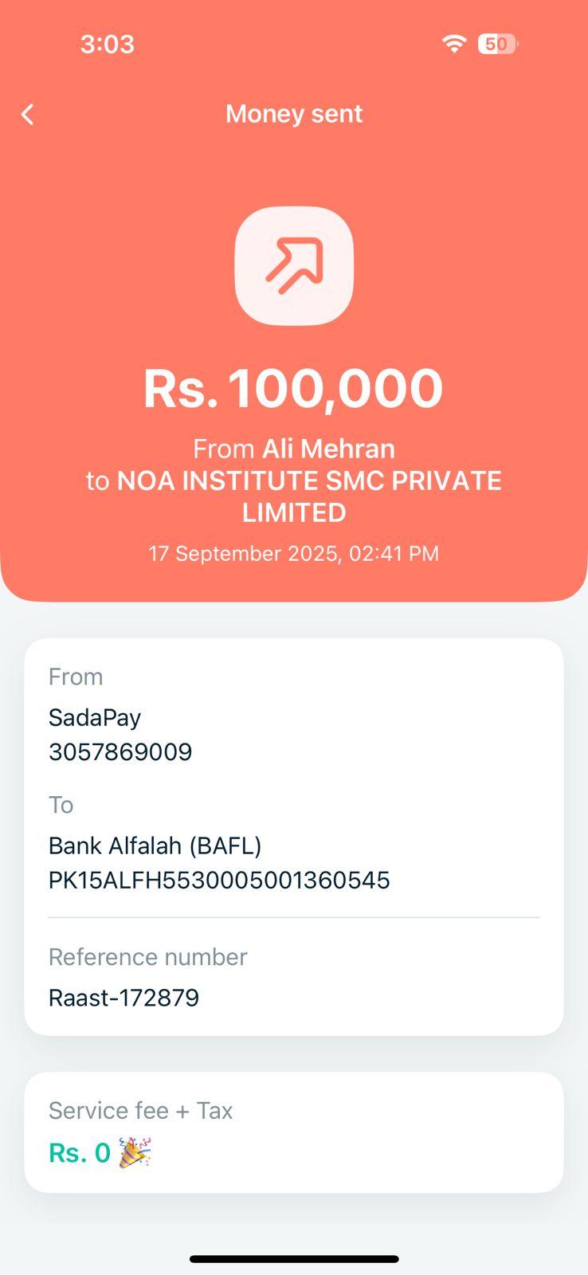The height and width of the screenshot is (1275, 588).
Task: Tap the Service fee + Tax label
Action: click(140, 1110)
